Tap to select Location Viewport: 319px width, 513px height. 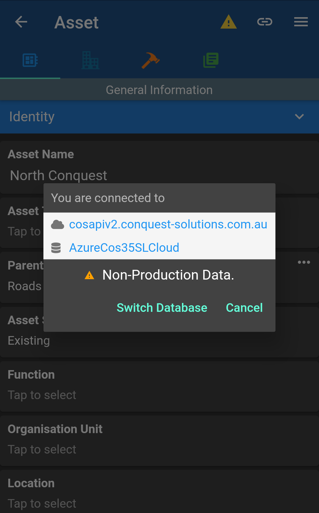point(159,492)
